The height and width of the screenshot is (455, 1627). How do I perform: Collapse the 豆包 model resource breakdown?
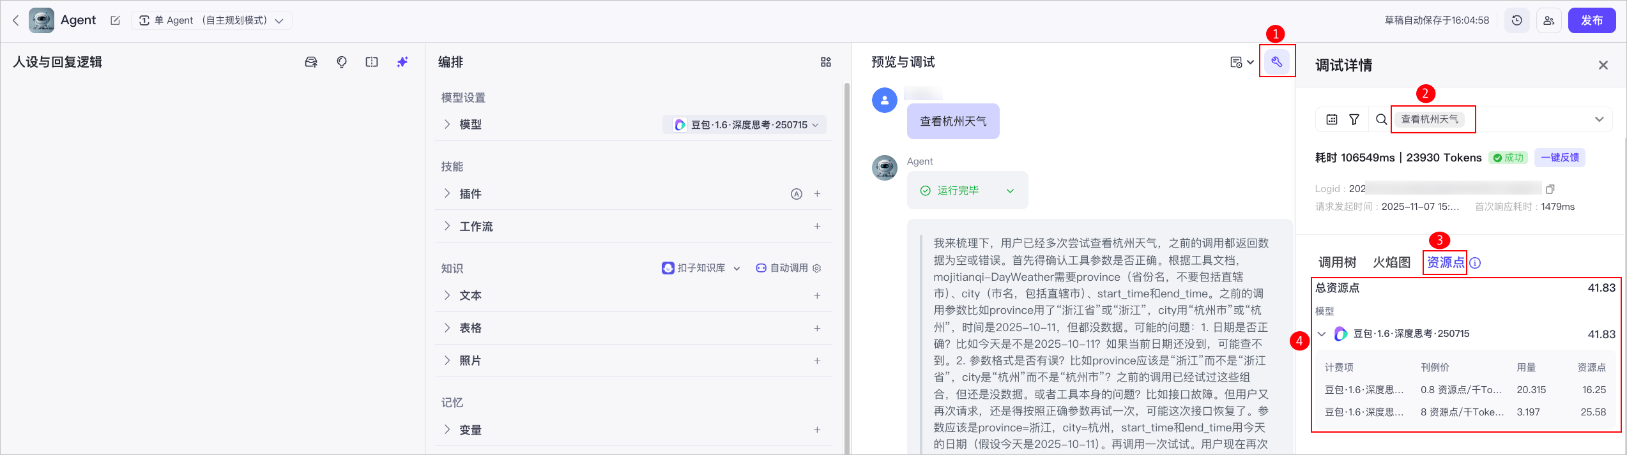tap(1322, 334)
